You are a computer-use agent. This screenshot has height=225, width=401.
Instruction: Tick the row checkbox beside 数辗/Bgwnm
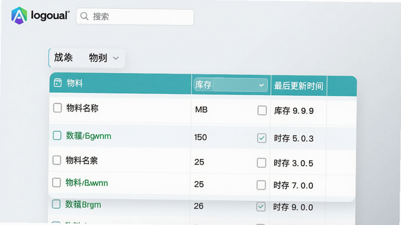(57, 135)
